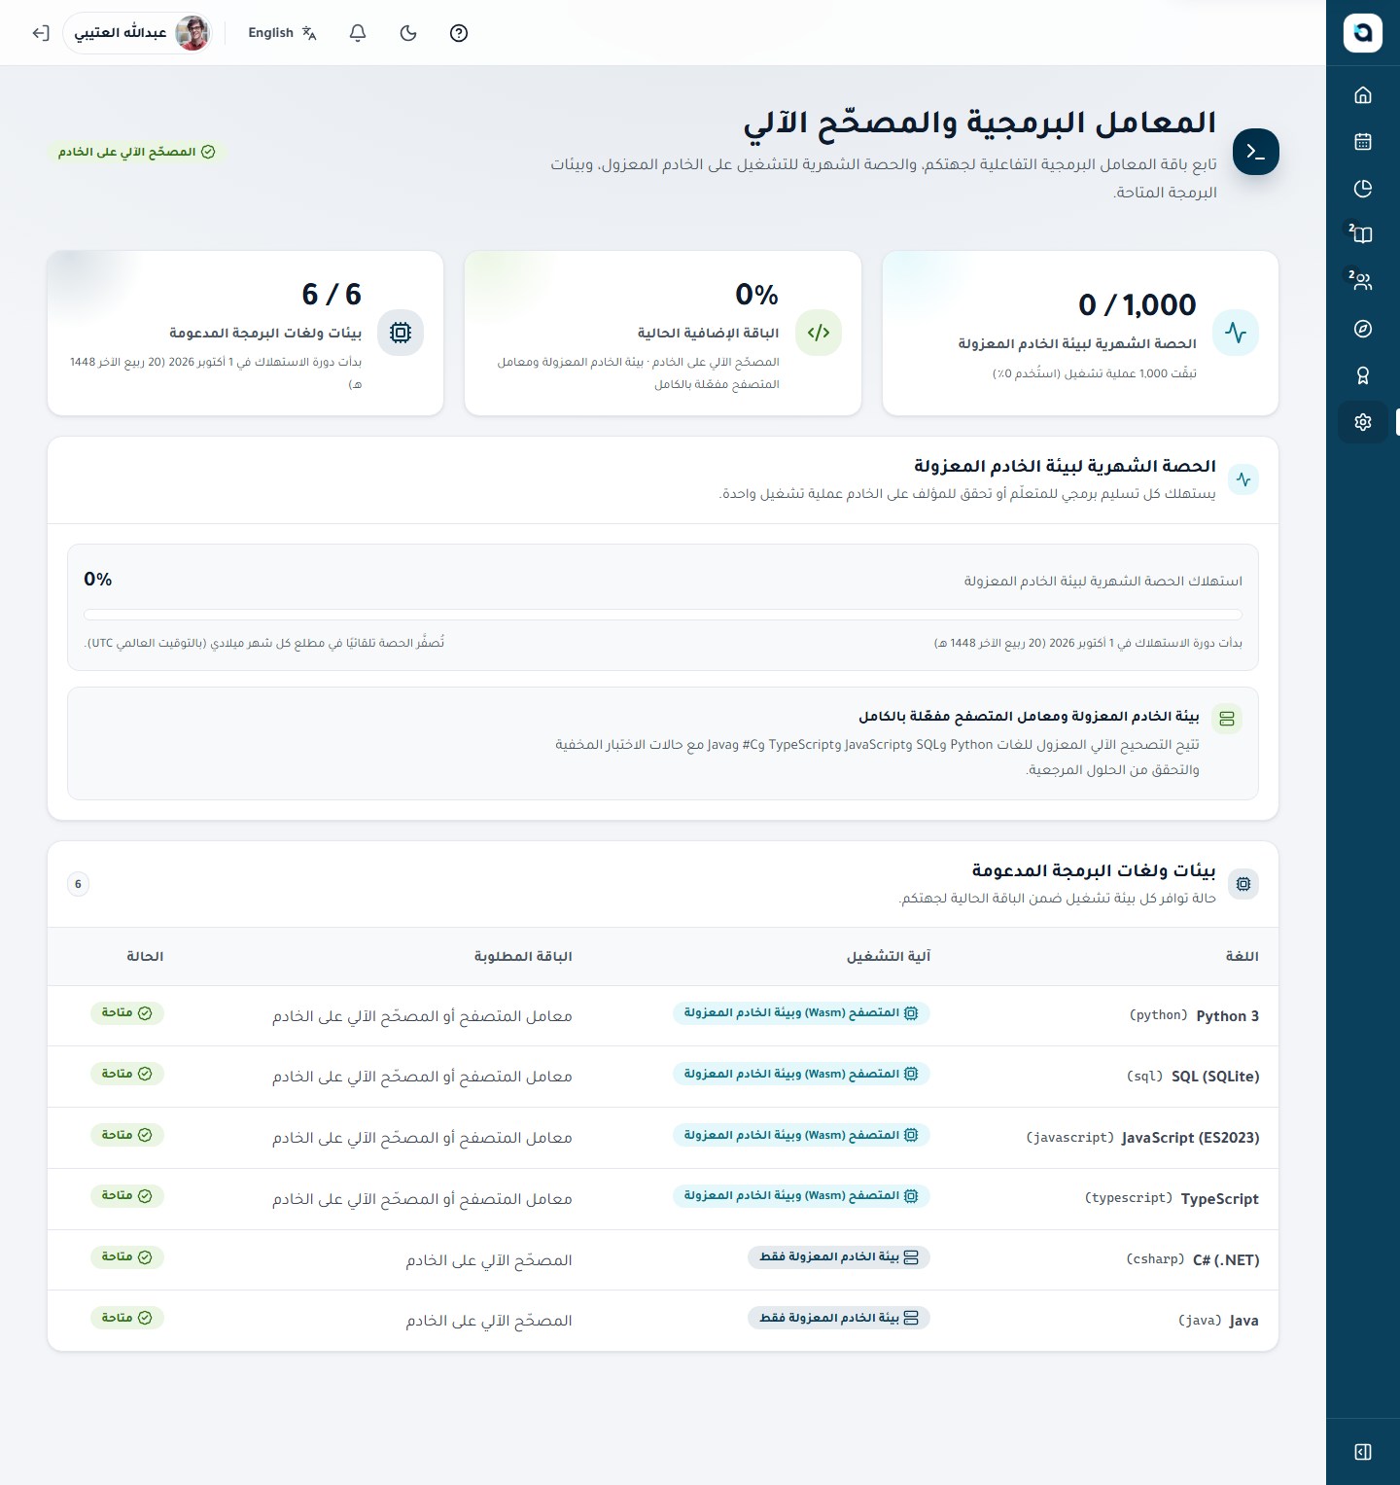
Task: Open the compass explore sidebar icon
Action: (x=1363, y=329)
